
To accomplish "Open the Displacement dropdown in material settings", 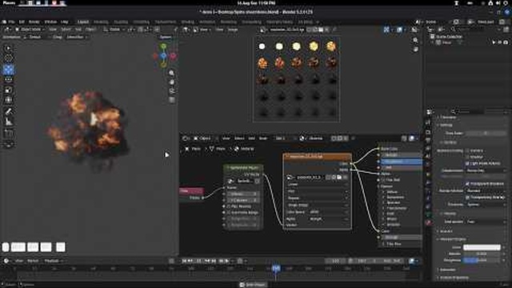I will coord(485,170).
